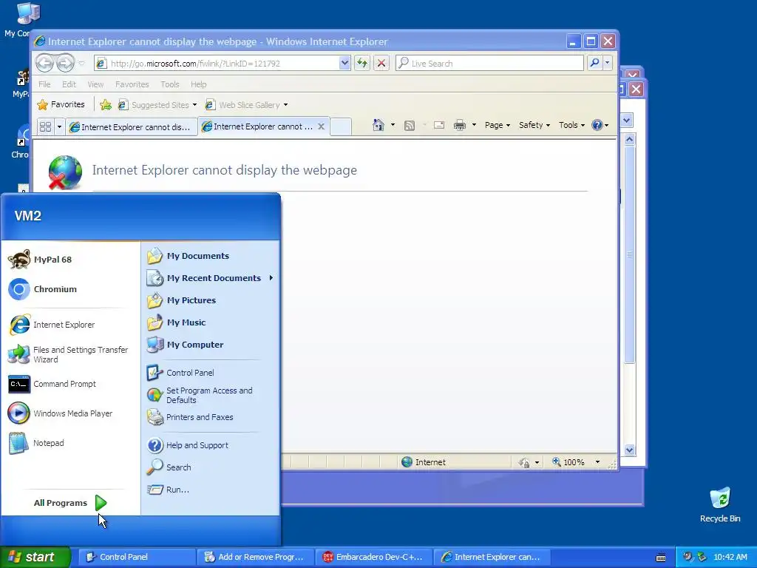
Task: Open the Help menu
Action: [x=198, y=84]
